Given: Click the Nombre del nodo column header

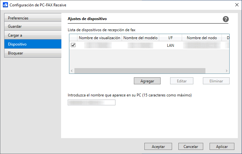Looking at the screenshot, I should click(x=202, y=38).
